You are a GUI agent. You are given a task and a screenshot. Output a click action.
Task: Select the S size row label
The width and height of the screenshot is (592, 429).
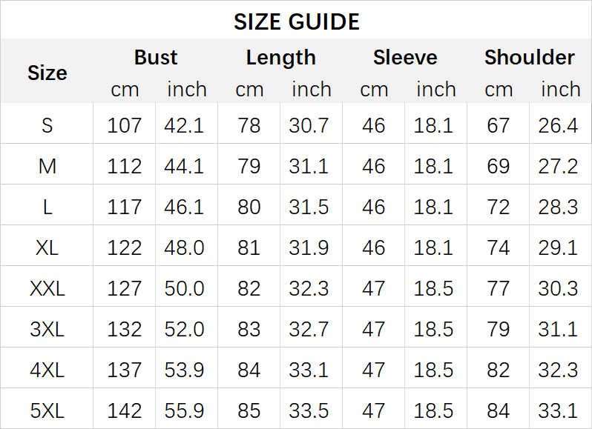(x=47, y=125)
